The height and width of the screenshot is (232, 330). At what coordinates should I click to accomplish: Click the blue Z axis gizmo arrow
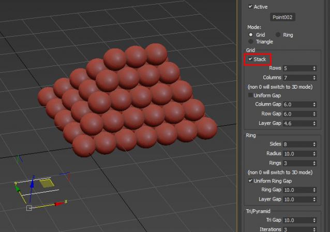tap(32, 183)
